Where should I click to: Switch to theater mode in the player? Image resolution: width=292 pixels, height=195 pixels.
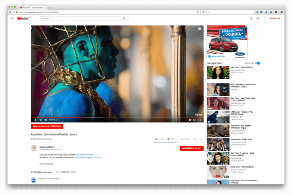click(195, 120)
